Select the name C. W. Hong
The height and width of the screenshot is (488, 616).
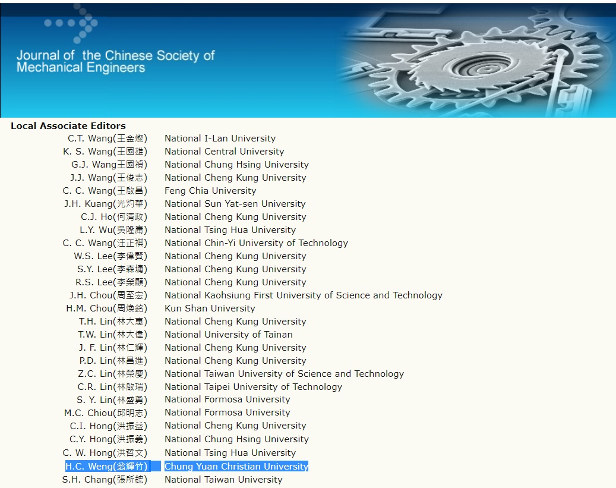[105, 453]
